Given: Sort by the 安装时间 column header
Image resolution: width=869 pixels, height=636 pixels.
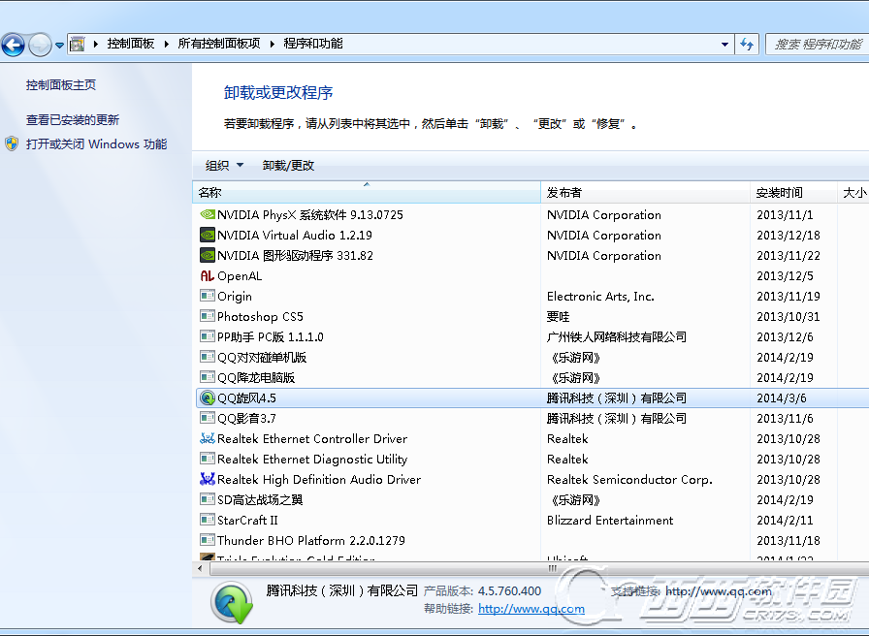Looking at the screenshot, I should click(793, 192).
